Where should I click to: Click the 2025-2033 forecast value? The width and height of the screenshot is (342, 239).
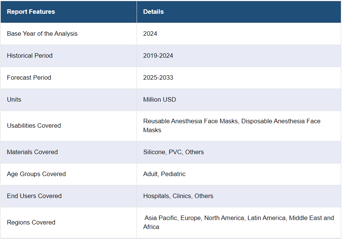click(158, 77)
